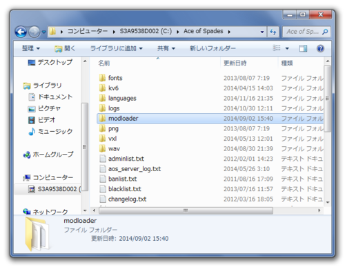Select the vxl folder icon

pyautogui.click(x=102, y=139)
